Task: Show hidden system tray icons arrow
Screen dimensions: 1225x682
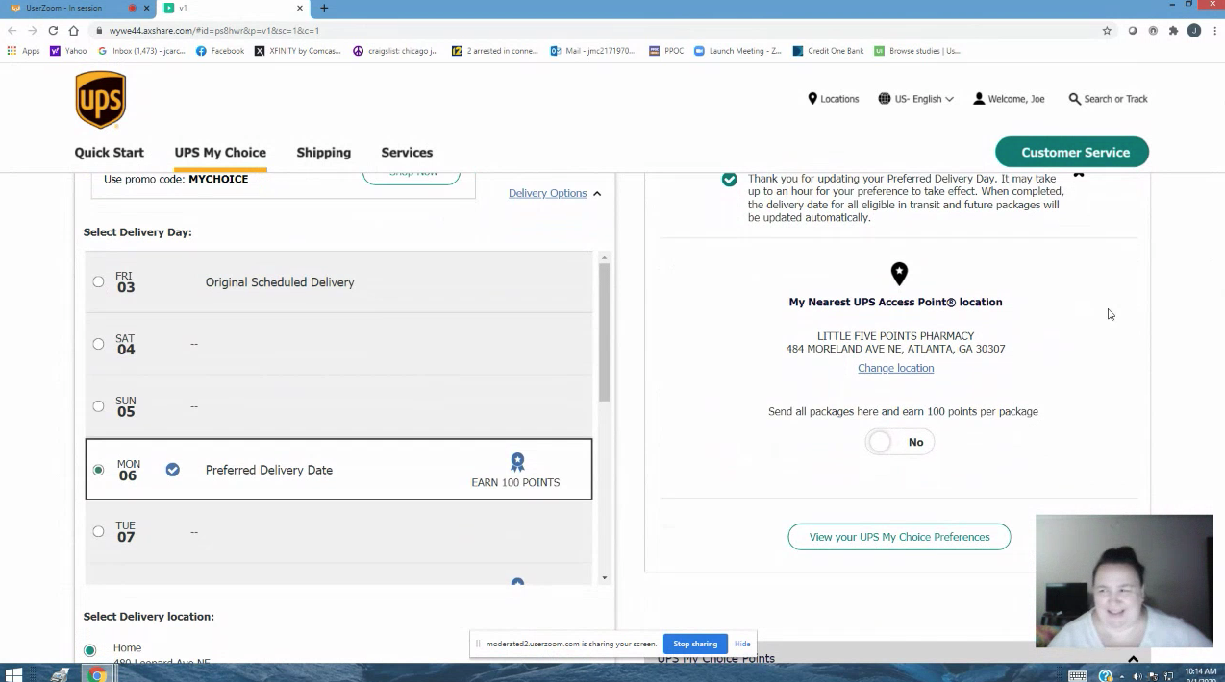Action: tap(1121, 675)
